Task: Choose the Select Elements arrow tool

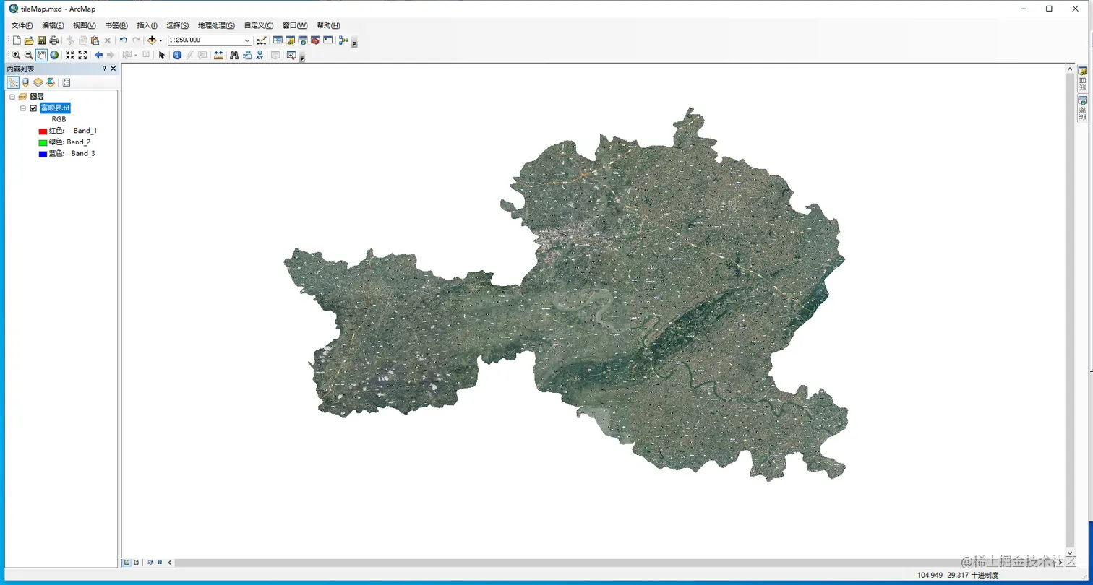Action: (161, 55)
